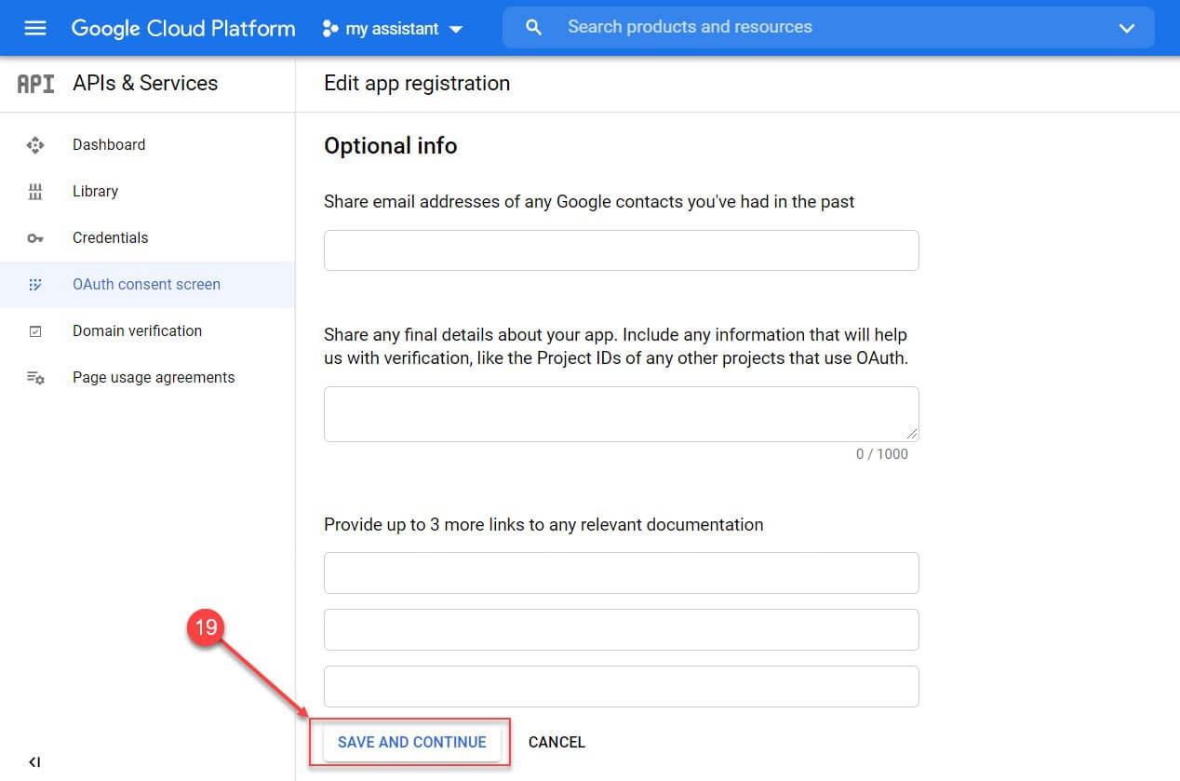Click the CANCEL button
Screen dimensions: 1180x781
[556, 742]
